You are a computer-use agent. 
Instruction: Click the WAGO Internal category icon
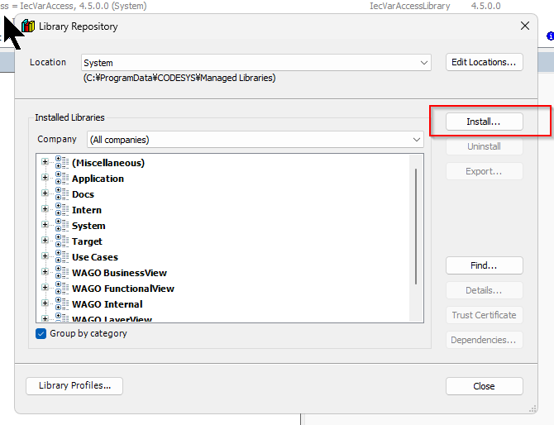[62, 303]
